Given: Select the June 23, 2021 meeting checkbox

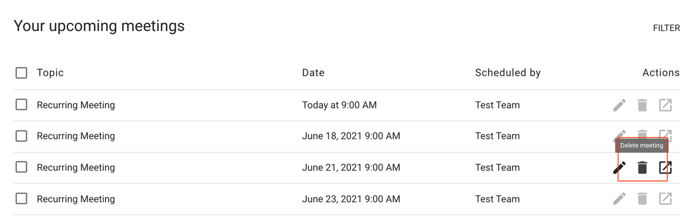Looking at the screenshot, I should click(22, 198).
